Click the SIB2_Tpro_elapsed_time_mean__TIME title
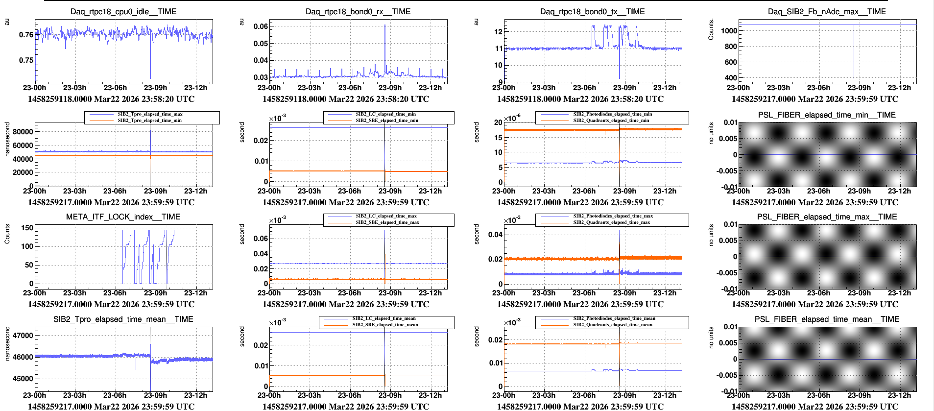The image size is (934, 411). 123,319
